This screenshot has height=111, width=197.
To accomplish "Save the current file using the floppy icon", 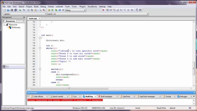I will [x=12, y=10].
